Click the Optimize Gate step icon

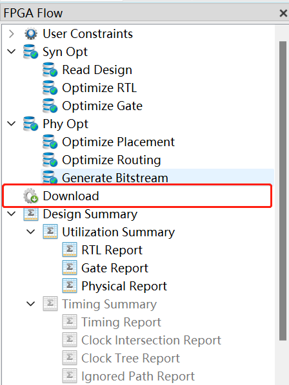click(x=50, y=106)
